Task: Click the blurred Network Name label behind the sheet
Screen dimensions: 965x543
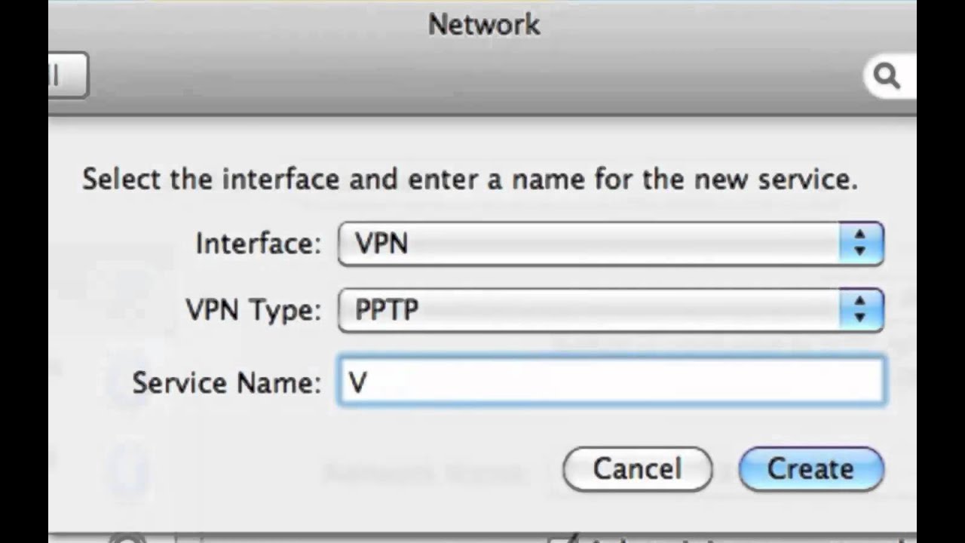Action: click(x=422, y=474)
